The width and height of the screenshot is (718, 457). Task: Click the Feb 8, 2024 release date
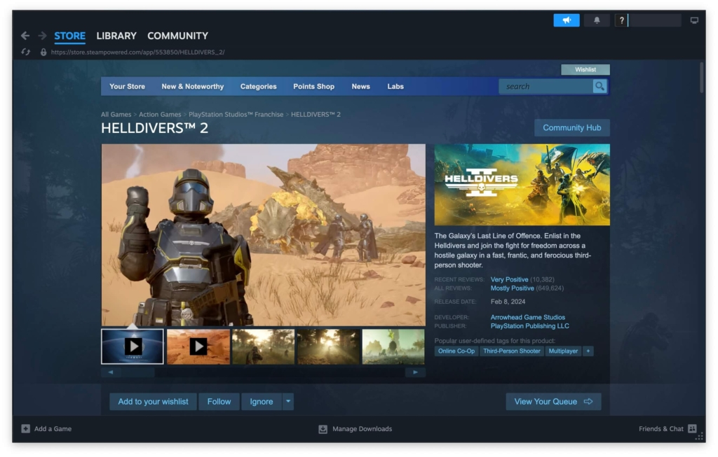pyautogui.click(x=508, y=302)
